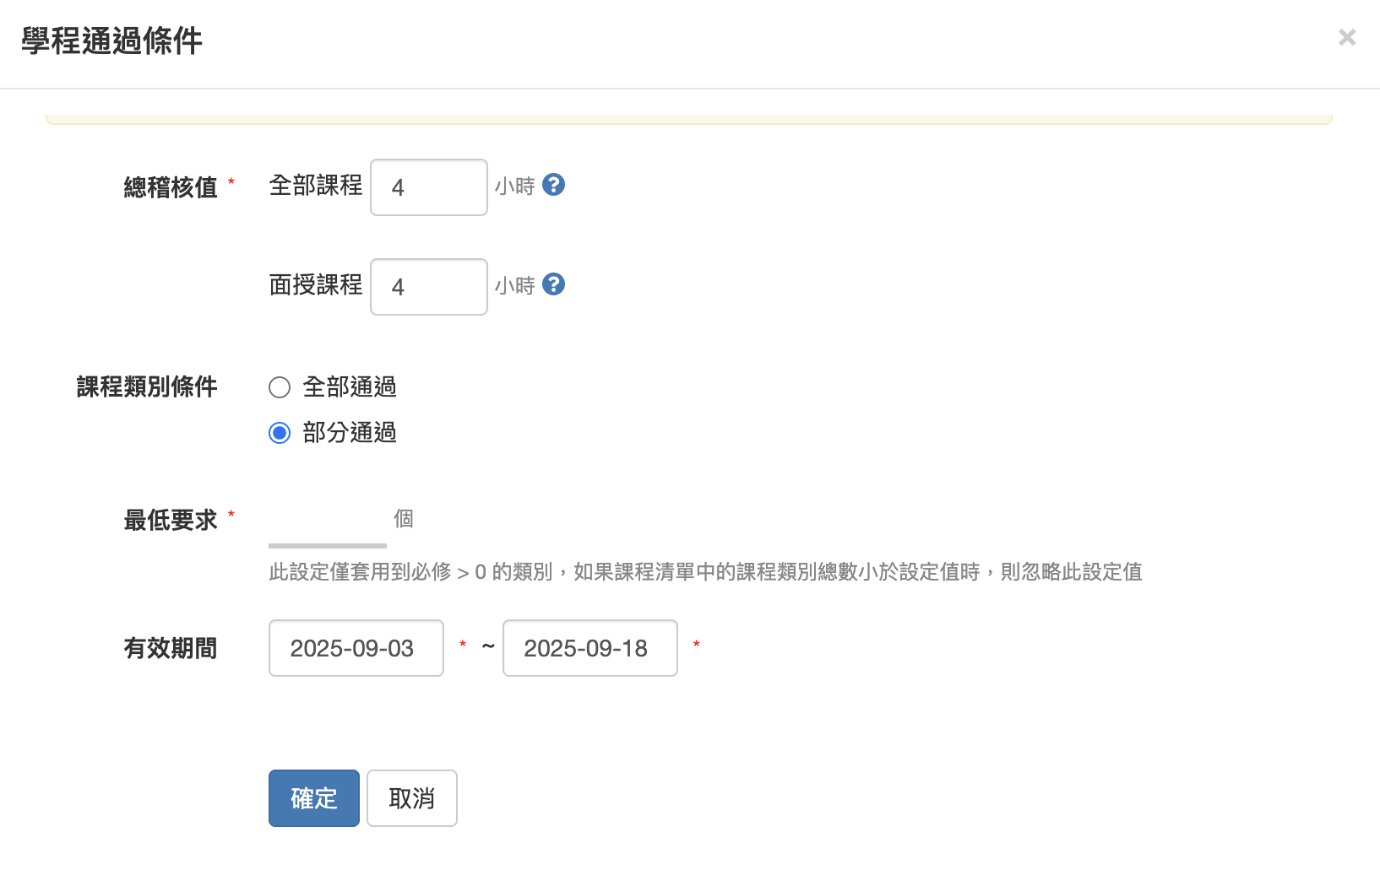
Task: Cancel with the 取消 button
Action: (412, 798)
